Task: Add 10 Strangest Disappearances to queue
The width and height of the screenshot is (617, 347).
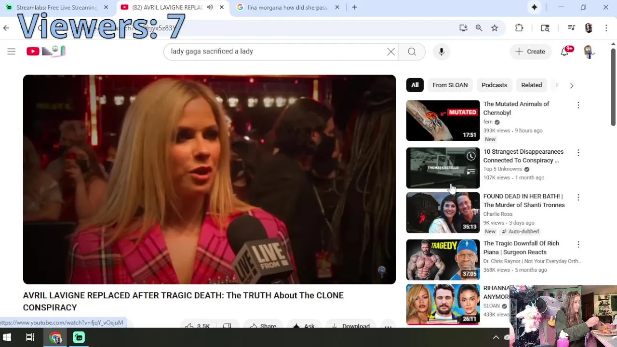Action: tap(471, 172)
